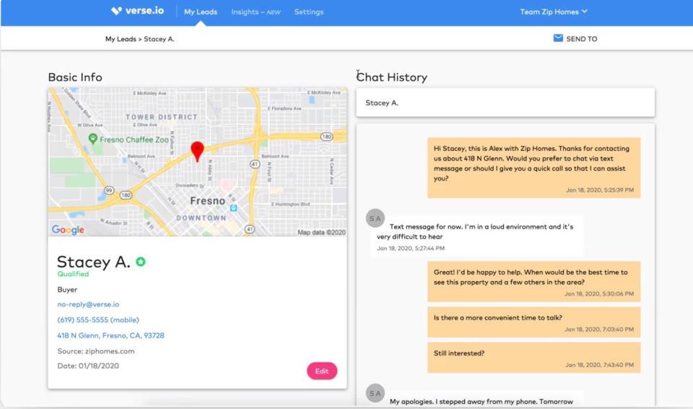Click the Qualified status label
Image resolution: width=693 pixels, height=409 pixels.
click(73, 274)
